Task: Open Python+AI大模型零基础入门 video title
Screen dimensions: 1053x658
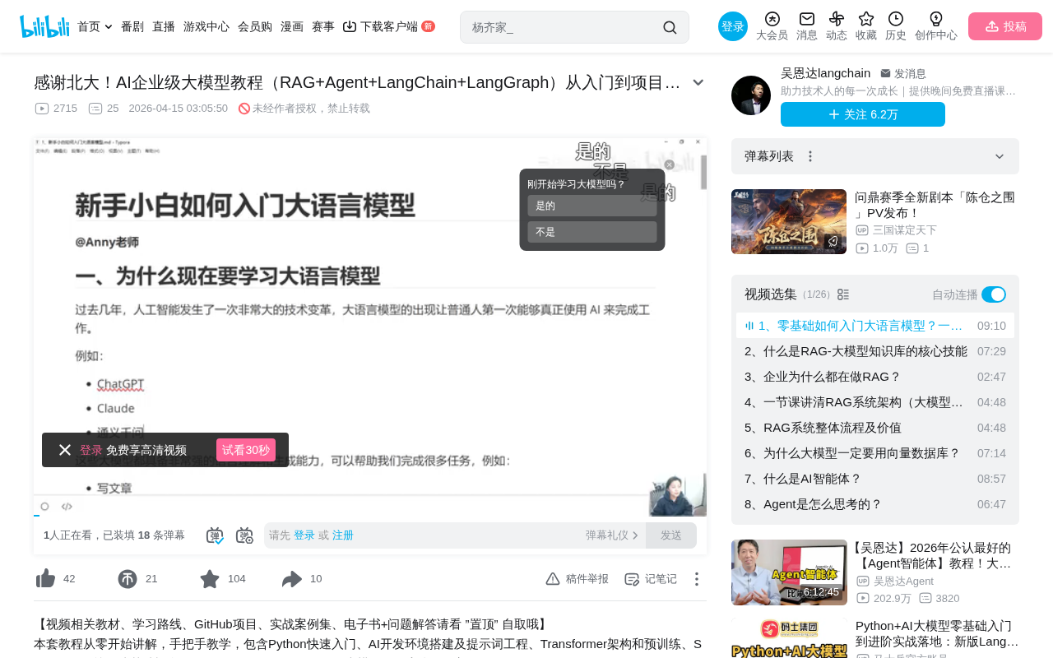Action: (x=937, y=633)
